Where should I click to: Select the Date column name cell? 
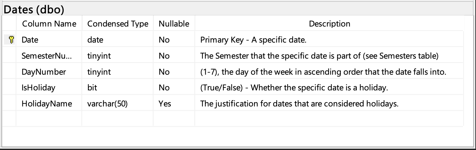point(30,40)
